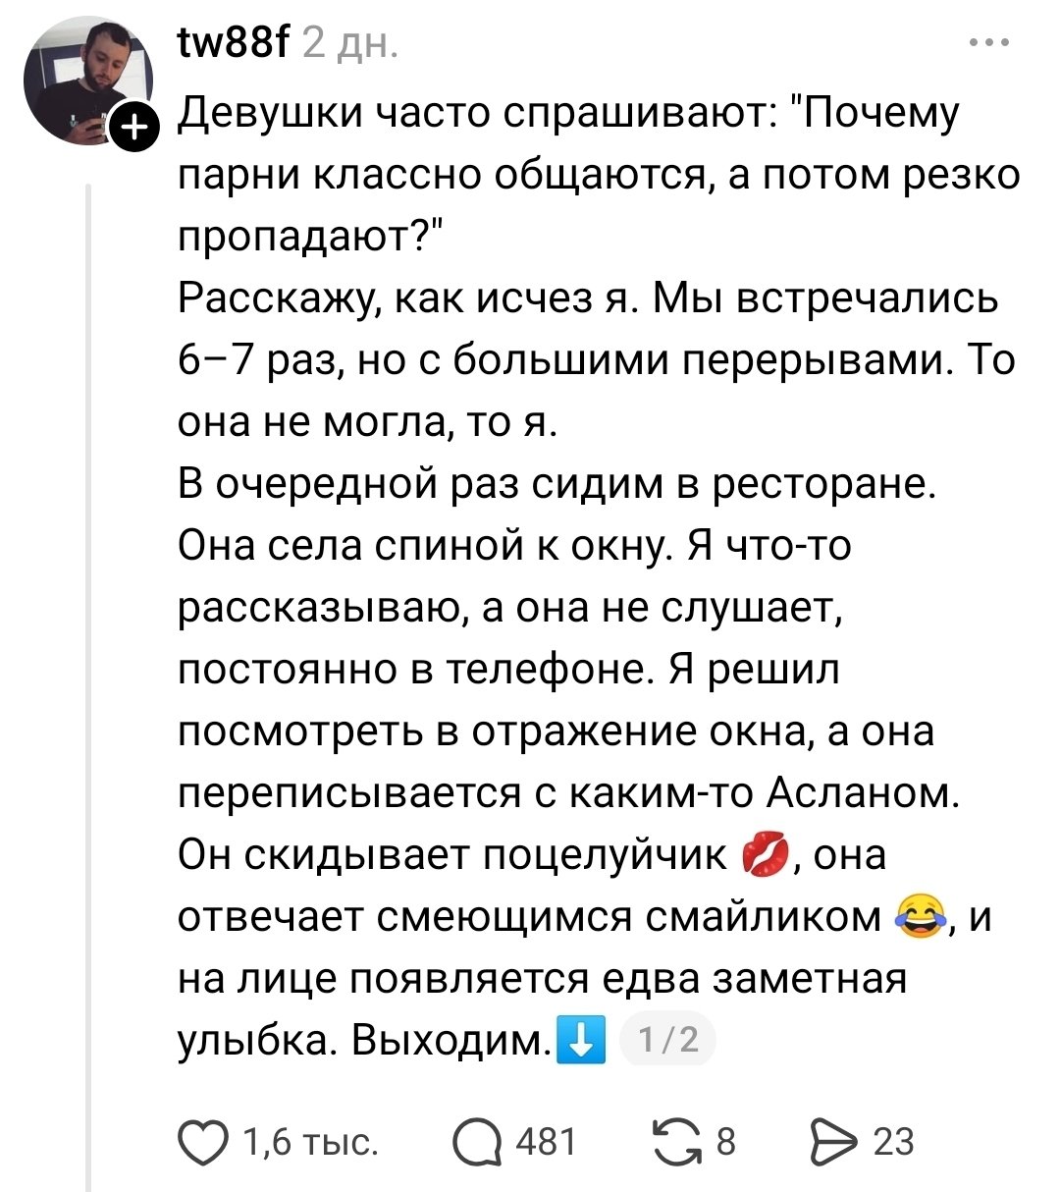Viewport: 1060px width, 1192px height.
Task: Expand the thread via the 1/2 badge
Action: 668,1039
